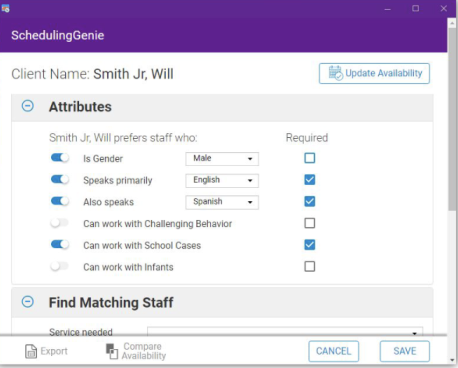Click the Compare Availability icon

(x=112, y=351)
